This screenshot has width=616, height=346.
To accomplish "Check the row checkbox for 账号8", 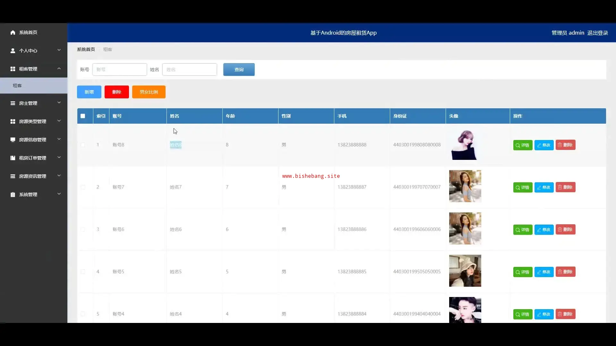I will click(83, 145).
